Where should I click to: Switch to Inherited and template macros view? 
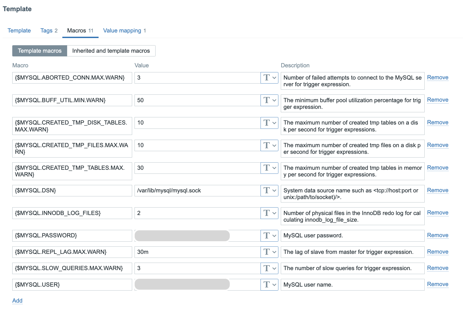(x=111, y=51)
